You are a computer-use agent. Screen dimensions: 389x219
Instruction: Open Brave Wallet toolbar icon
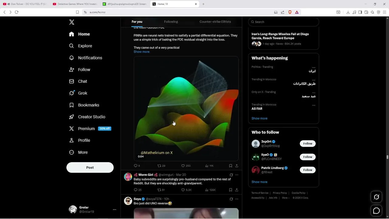366,12
